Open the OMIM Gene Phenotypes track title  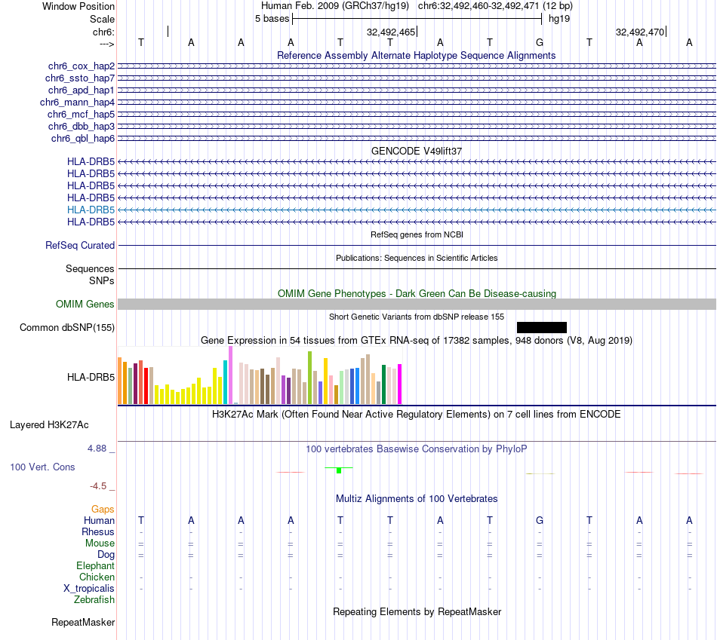[x=417, y=293]
